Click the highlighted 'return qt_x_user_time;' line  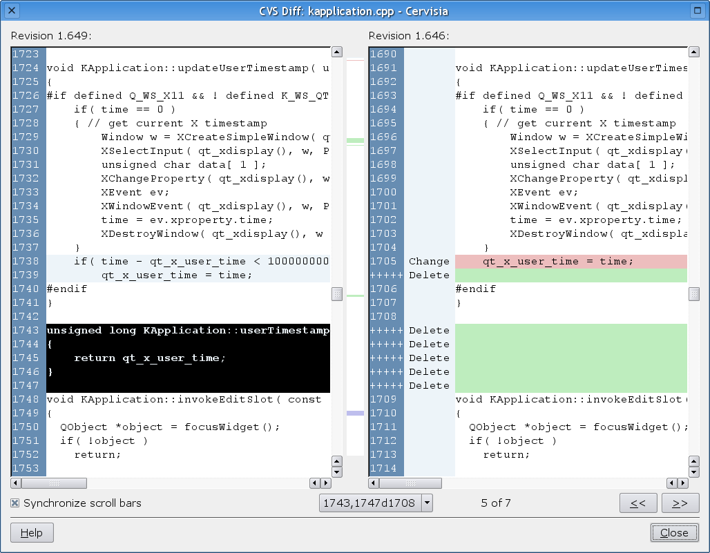[150, 358]
